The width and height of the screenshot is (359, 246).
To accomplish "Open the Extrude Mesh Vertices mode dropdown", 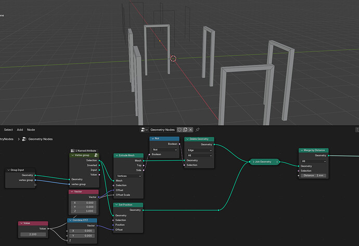I will coord(129,176).
